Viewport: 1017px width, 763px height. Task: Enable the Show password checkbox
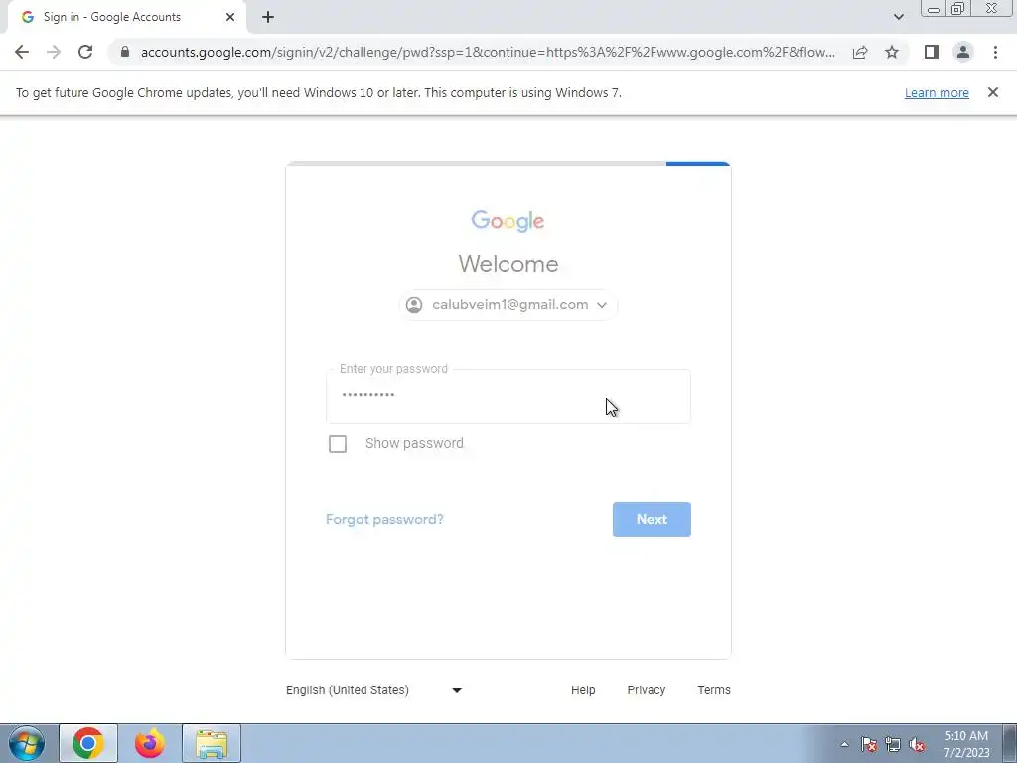[338, 444]
